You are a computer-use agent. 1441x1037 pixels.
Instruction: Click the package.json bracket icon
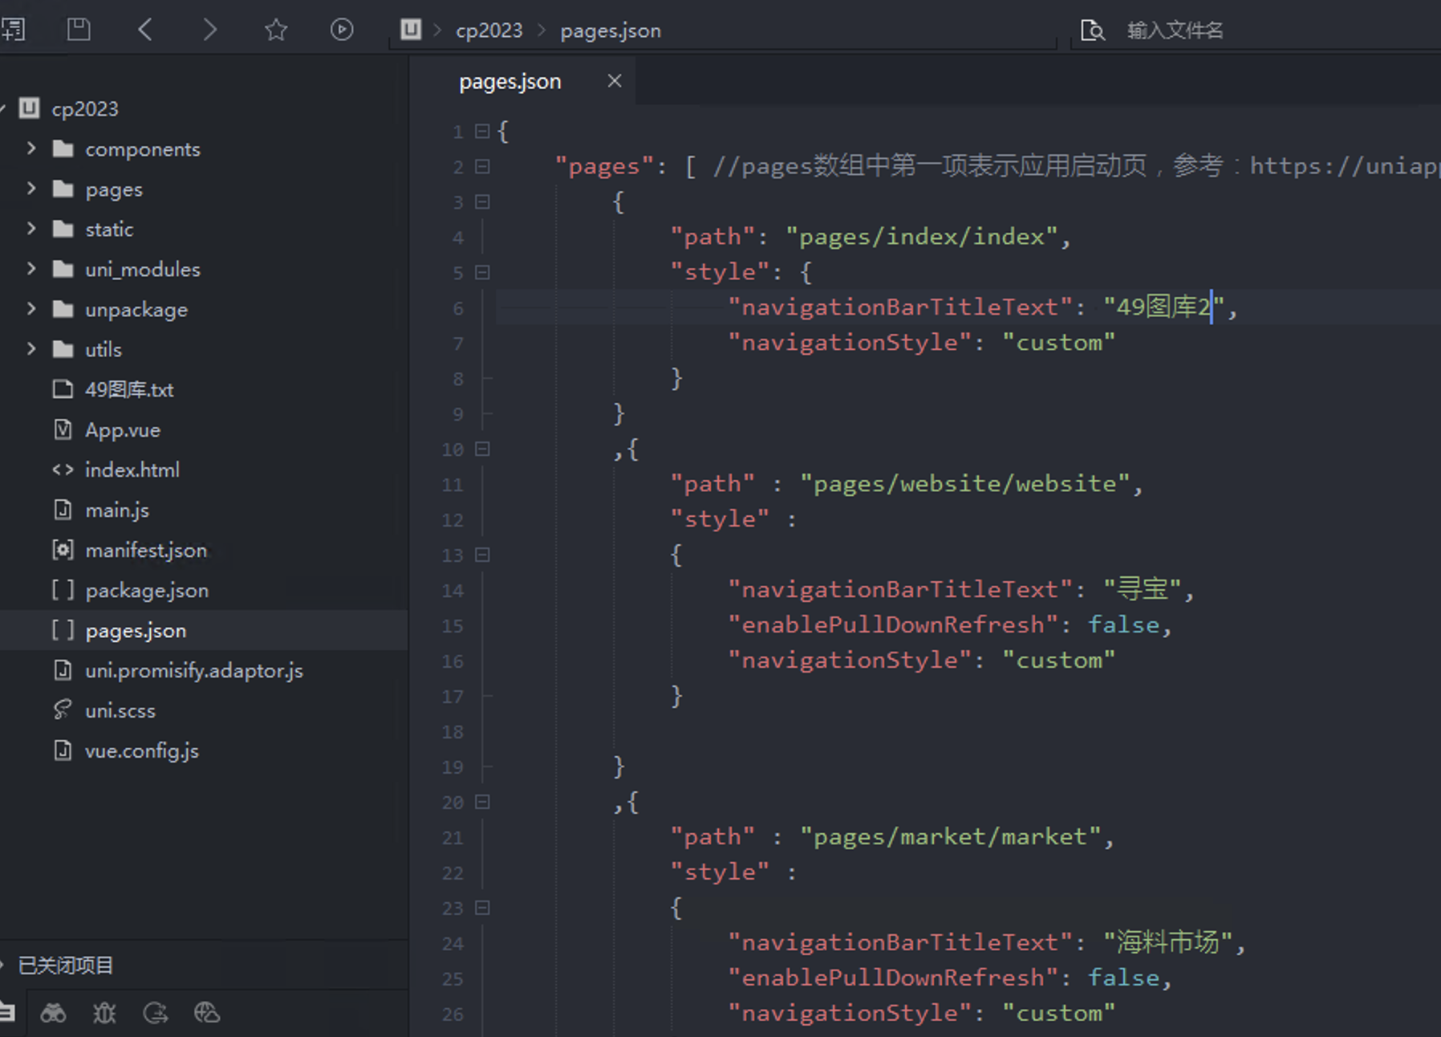tap(63, 590)
